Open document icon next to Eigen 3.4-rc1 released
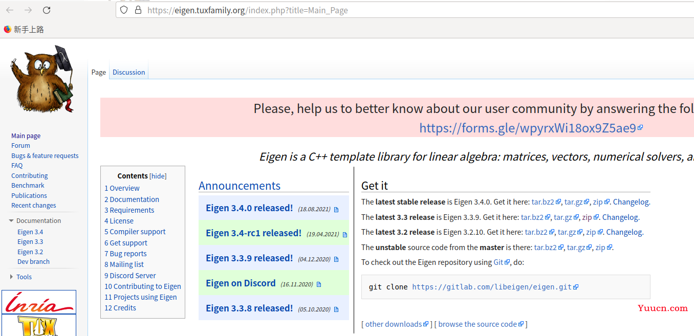Screen dimensions: 694x336 (345, 235)
